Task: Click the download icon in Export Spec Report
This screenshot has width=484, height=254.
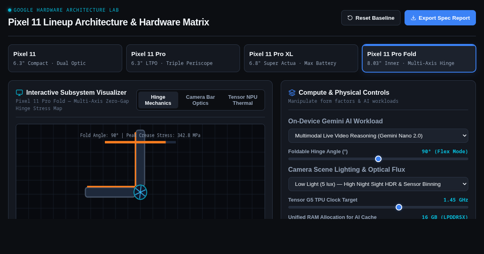Action: 413,18
